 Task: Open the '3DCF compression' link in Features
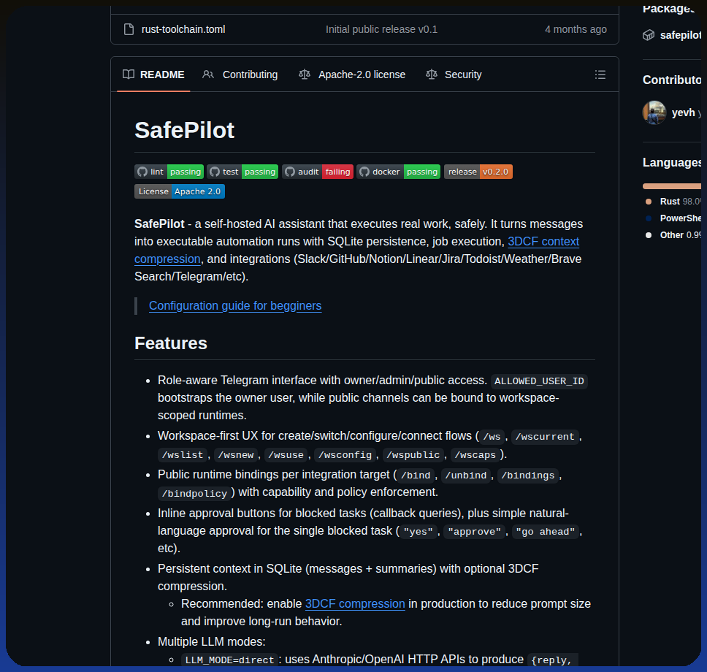pos(355,604)
